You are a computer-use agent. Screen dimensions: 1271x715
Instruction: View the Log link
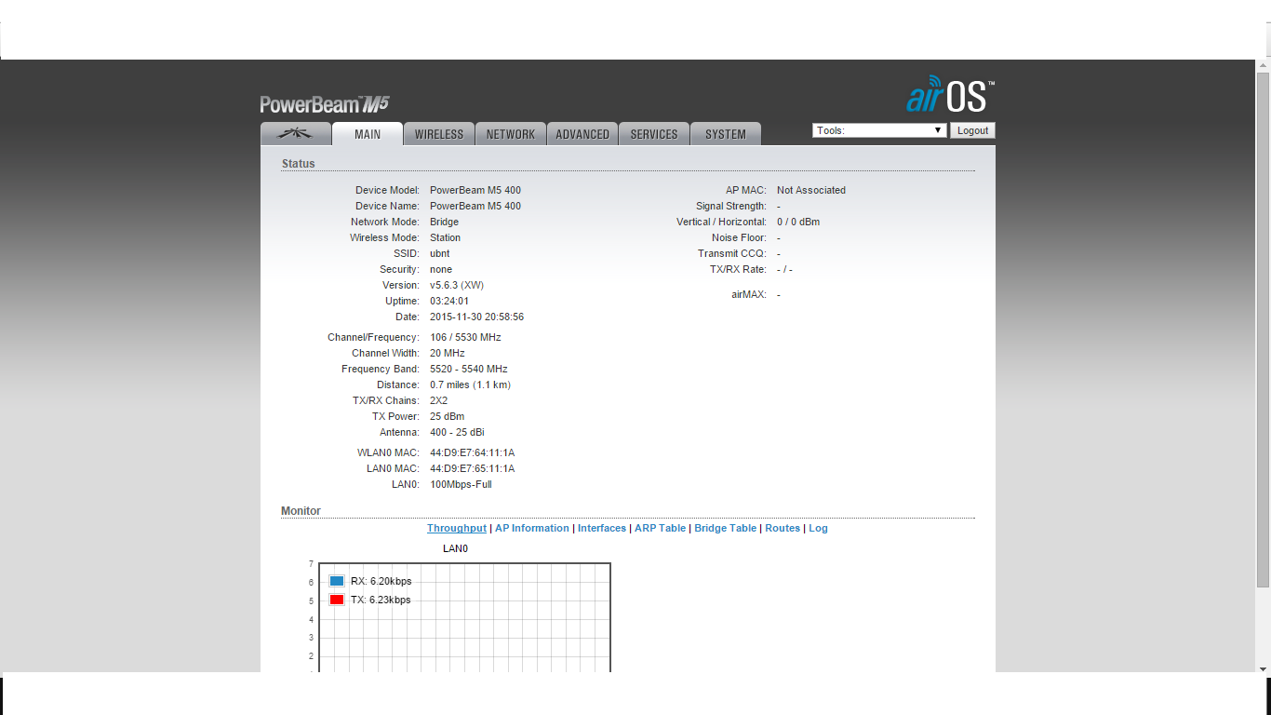pos(818,528)
